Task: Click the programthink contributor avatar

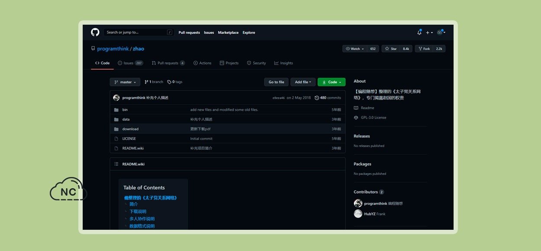Action: tap(358, 203)
